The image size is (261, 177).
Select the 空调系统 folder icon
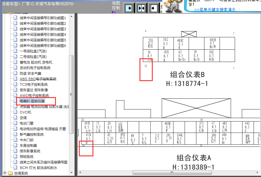[x=10, y=173]
